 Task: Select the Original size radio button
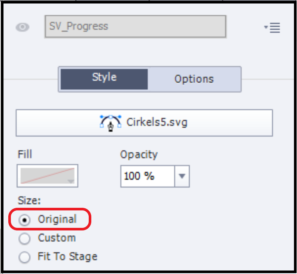pos(25,220)
